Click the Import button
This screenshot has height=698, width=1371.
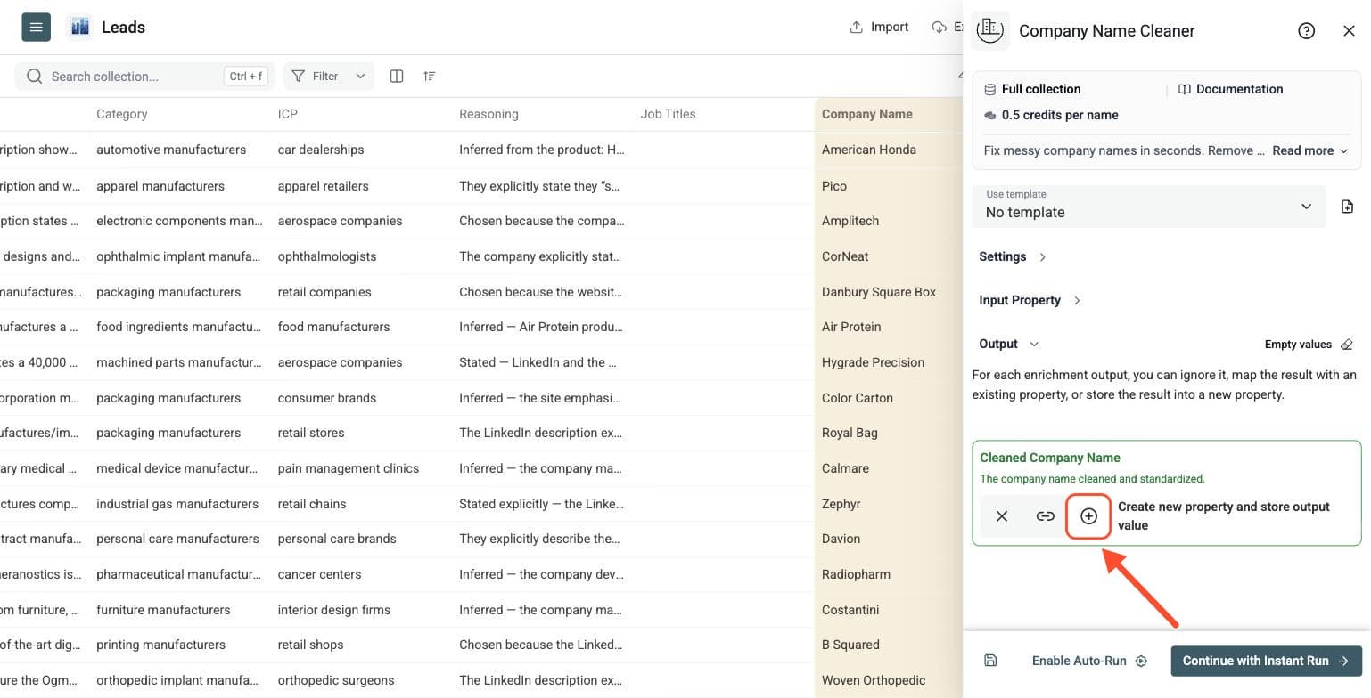click(879, 28)
